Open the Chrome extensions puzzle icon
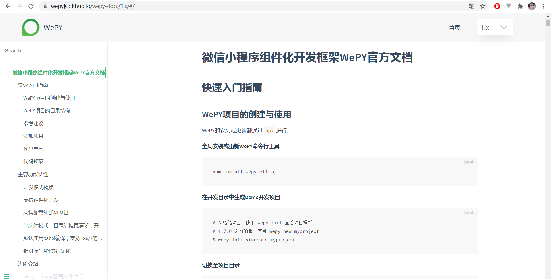Screen dimensions: 551x279 click(520, 6)
